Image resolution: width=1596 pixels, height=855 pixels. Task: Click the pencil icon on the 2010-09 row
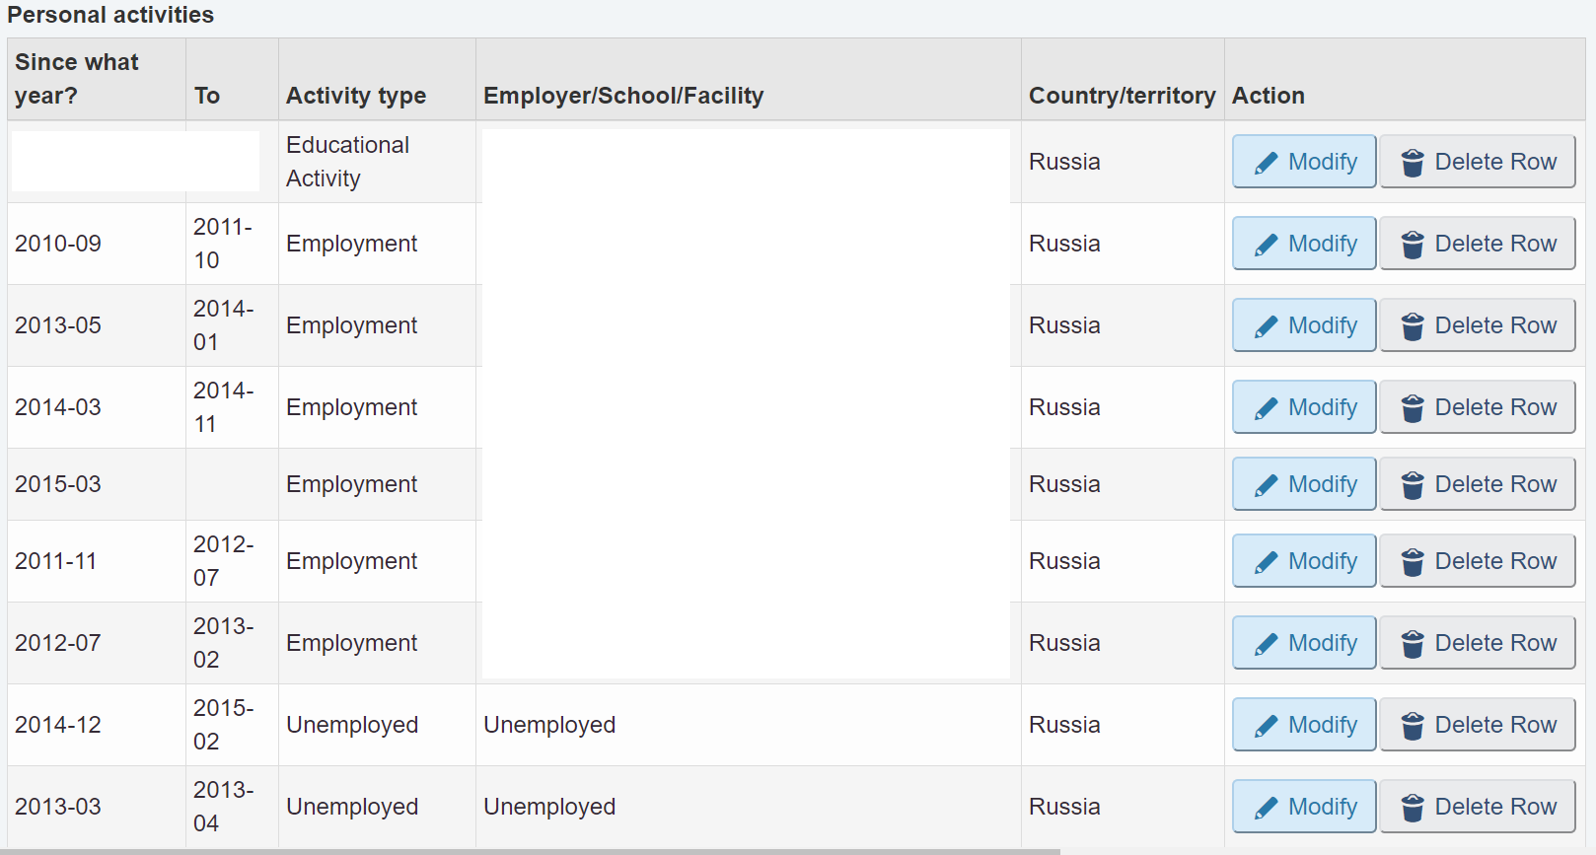[1267, 245]
